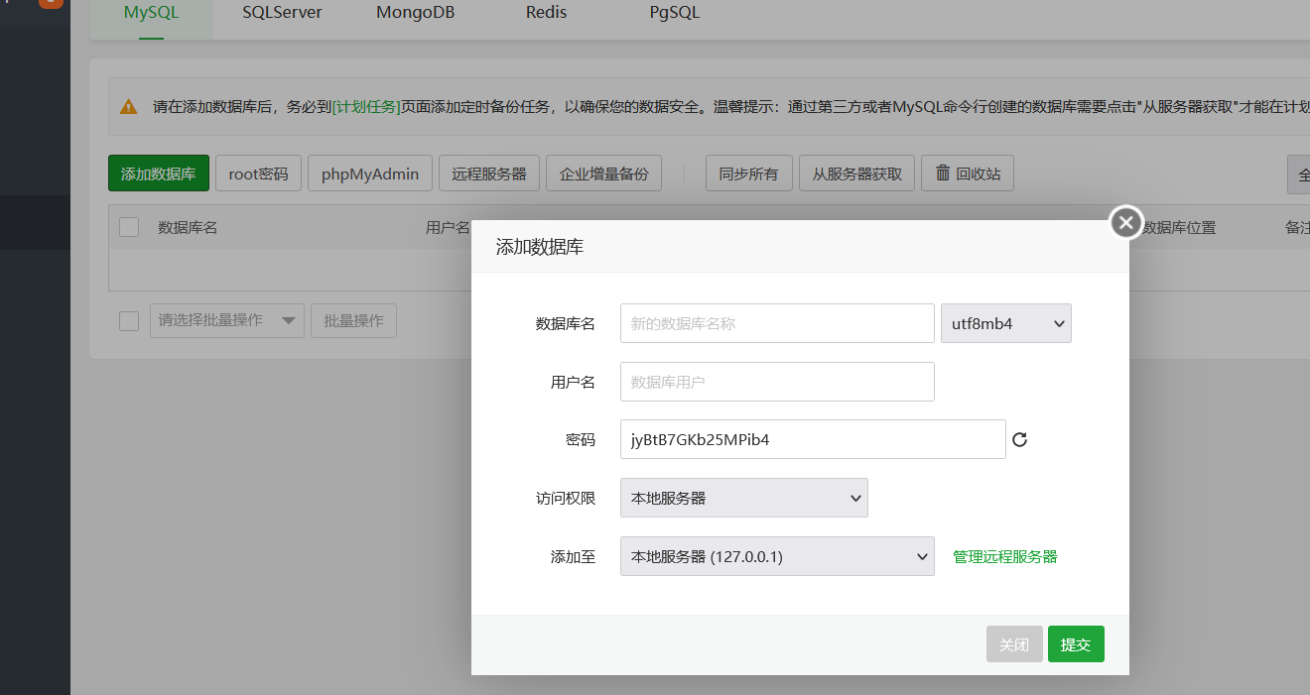Open the [计划任务] link in notice
Viewport: 1310px width, 695px height.
tap(366, 106)
